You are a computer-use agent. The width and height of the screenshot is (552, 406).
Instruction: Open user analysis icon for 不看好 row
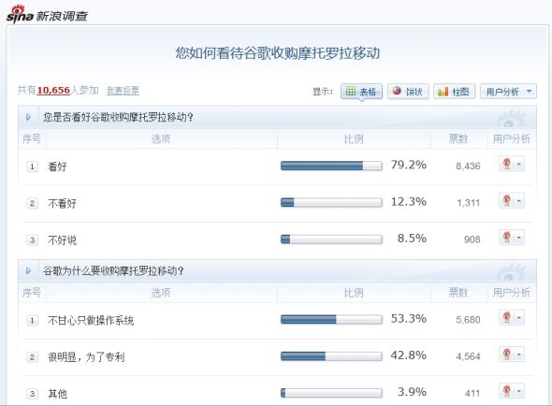click(x=507, y=201)
